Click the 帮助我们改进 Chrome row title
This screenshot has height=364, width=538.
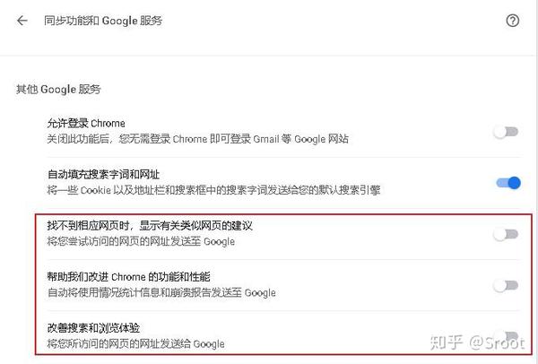[128, 276]
